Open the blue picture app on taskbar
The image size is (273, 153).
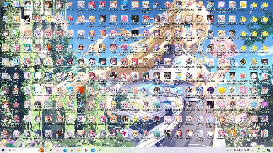(x=93, y=150)
